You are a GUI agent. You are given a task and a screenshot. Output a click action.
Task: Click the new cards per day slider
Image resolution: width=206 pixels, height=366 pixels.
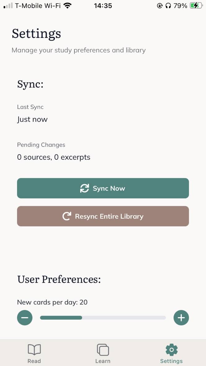(103, 317)
